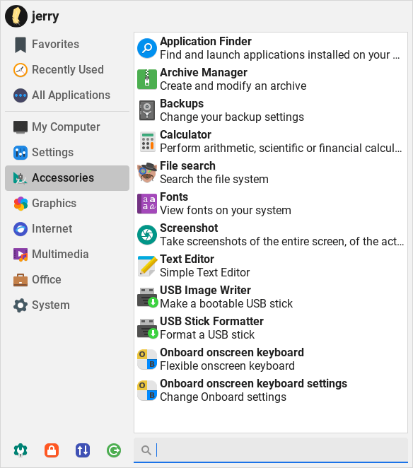413x468 pixels.
Task: Click the search input field
Action: [271, 450]
